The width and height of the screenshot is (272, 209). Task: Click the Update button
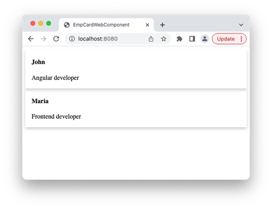click(x=226, y=39)
